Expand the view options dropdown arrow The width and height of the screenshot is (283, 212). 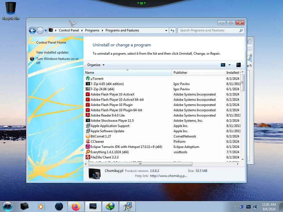click(x=229, y=65)
